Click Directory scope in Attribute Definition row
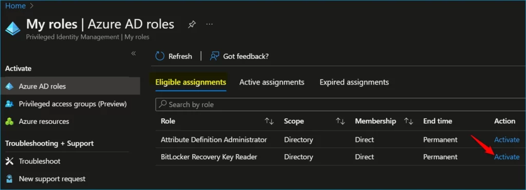The height and width of the screenshot is (190, 526). tap(298, 139)
